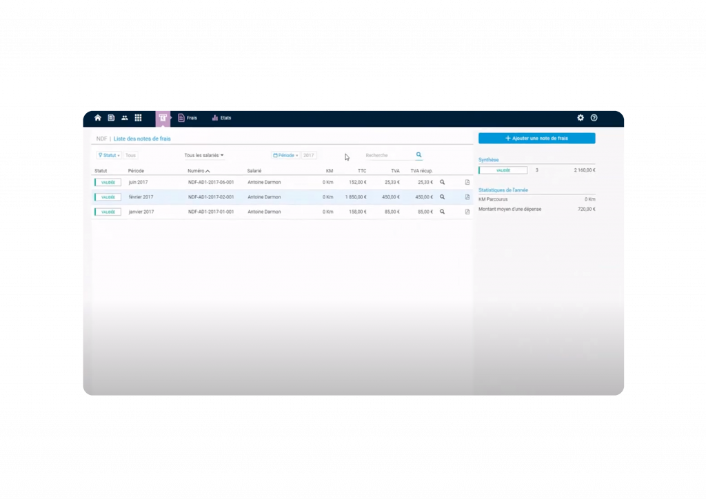This screenshot has height=499, width=706.
Task: Open the help question mark icon
Action: [x=594, y=118]
